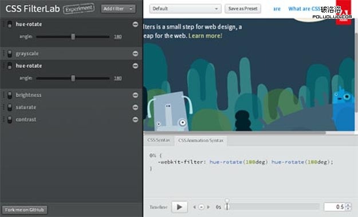The image size is (358, 217).
Task: Switch to the CSS Syntax tab
Action: pyautogui.click(x=159, y=140)
